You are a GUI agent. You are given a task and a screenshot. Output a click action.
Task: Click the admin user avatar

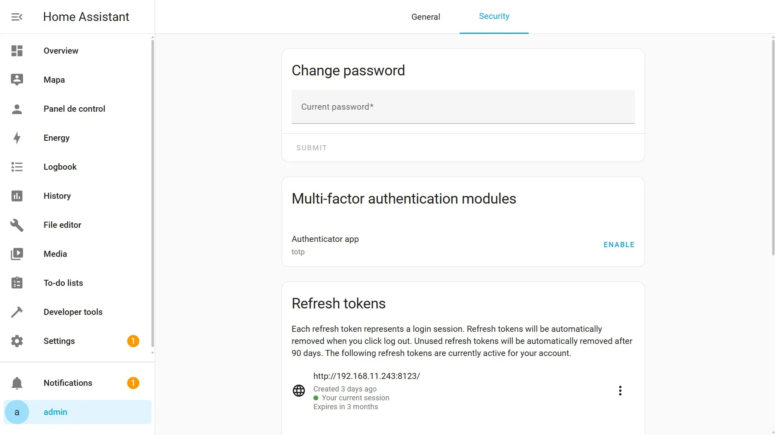point(17,412)
